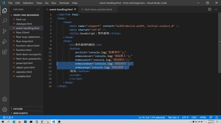Open the Run and Debug view
The height and width of the screenshot is (124, 221).
4,41
